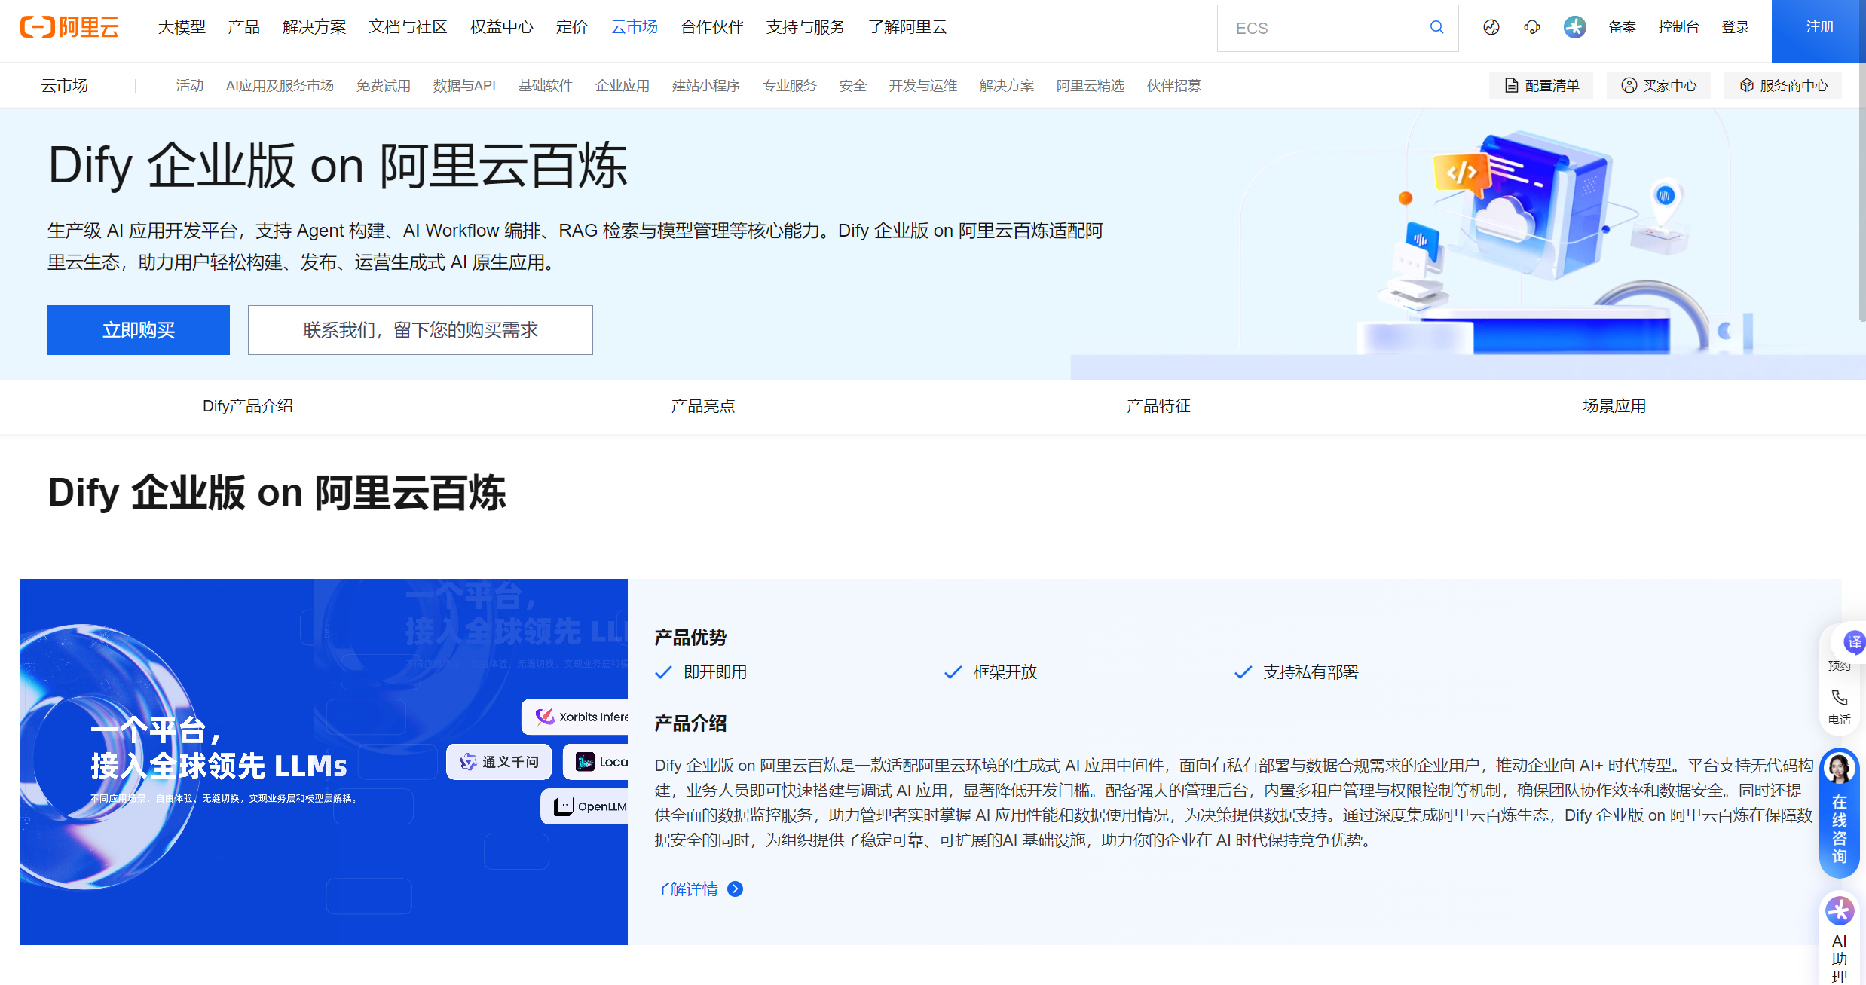The image size is (1866, 985).
Task: Click the 框架开放 text
Action: point(1005,672)
